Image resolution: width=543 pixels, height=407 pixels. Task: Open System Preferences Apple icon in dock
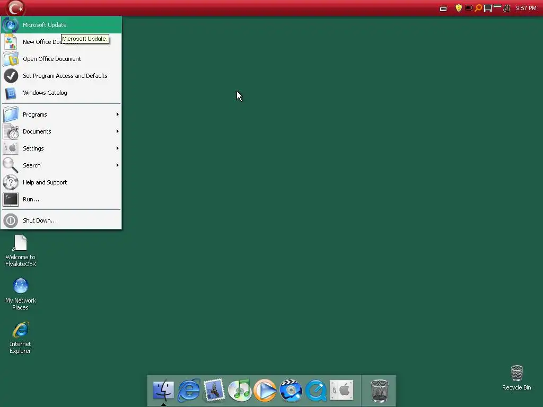coord(341,390)
